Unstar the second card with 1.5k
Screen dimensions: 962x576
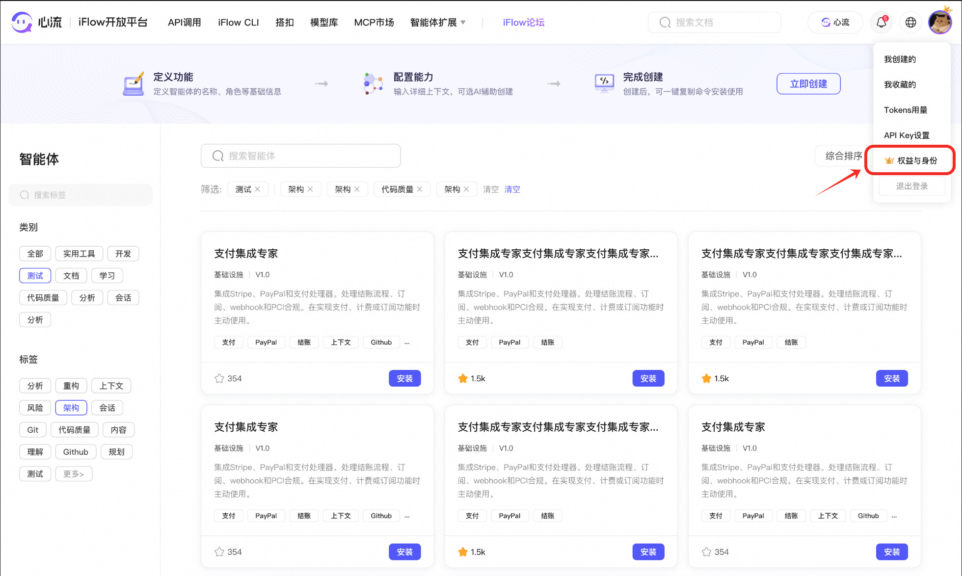[462, 378]
